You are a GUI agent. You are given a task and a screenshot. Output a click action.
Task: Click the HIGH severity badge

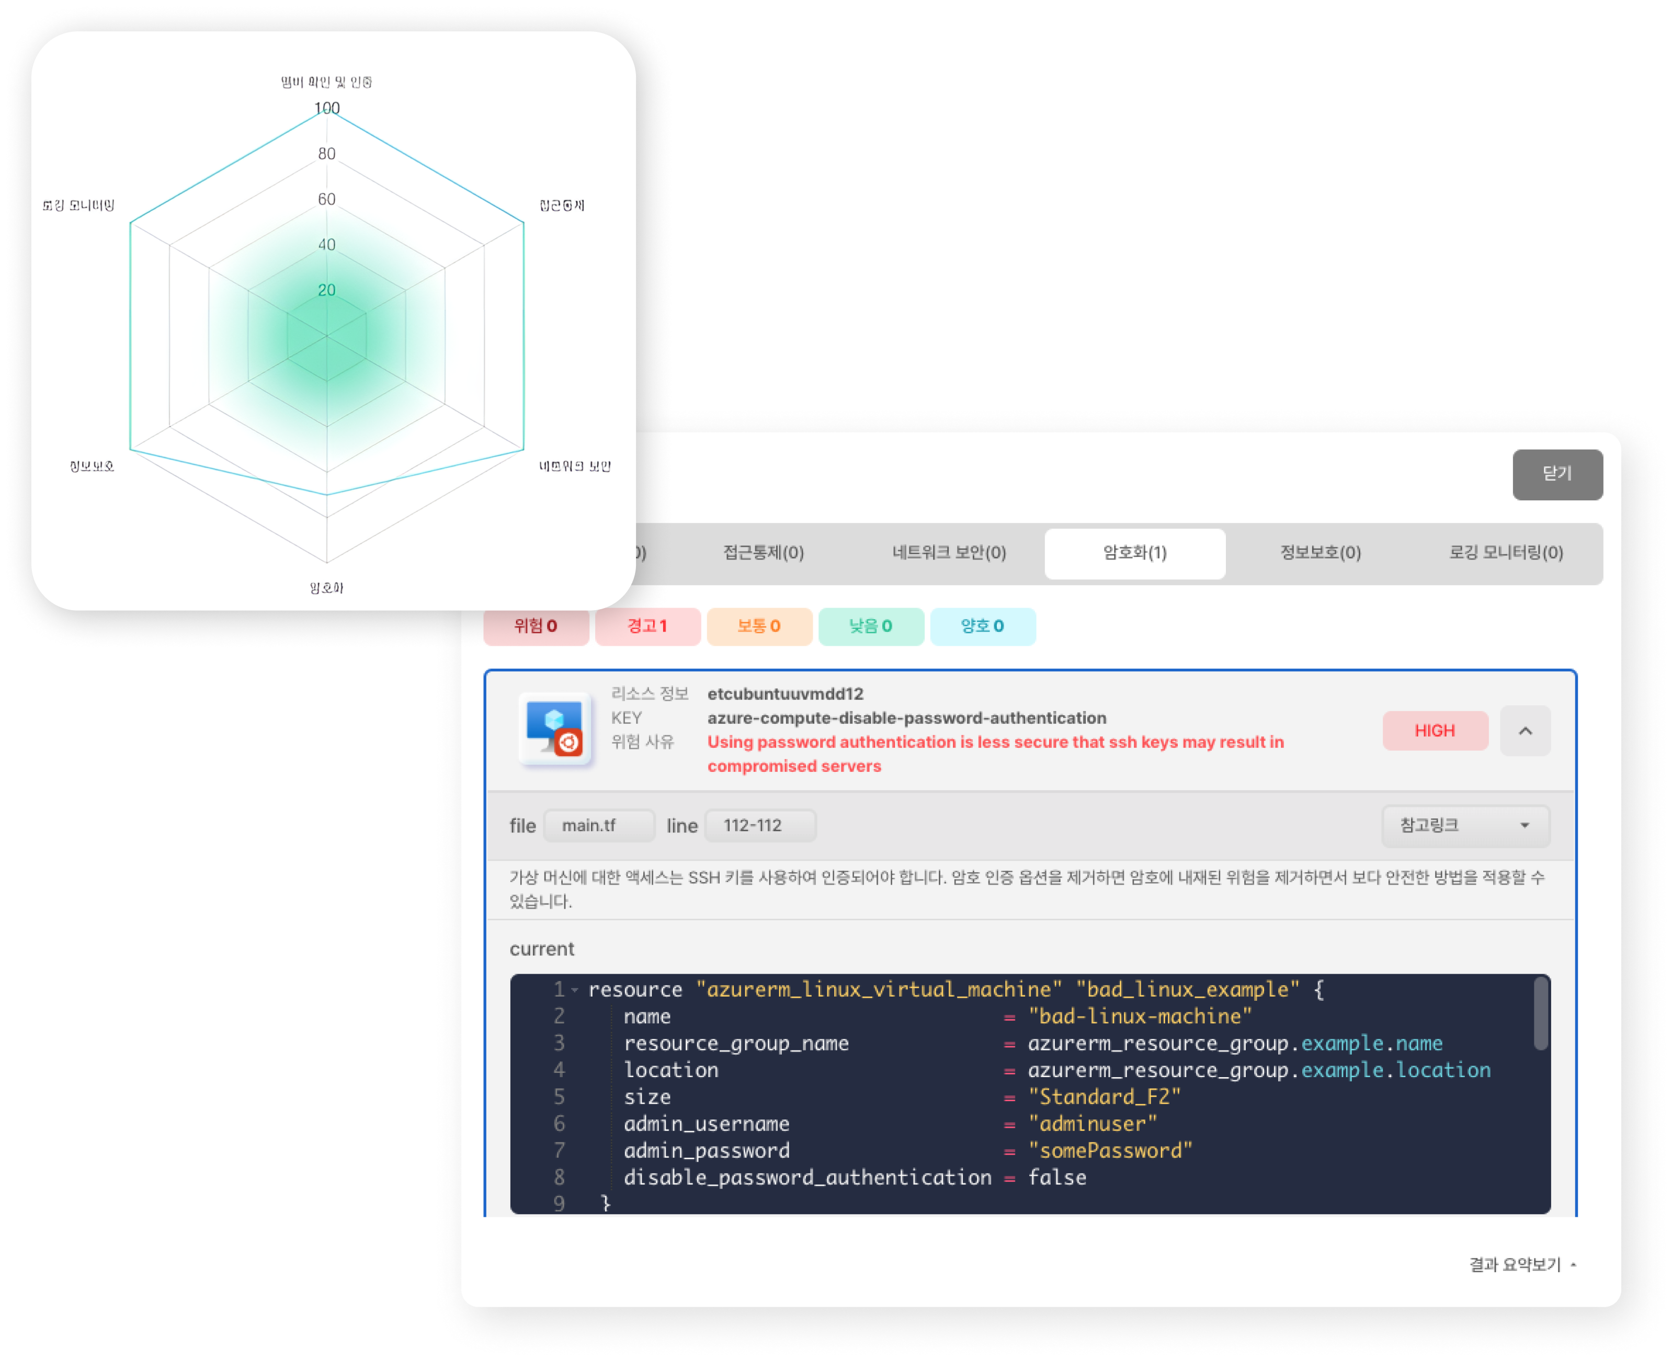[x=1435, y=730]
